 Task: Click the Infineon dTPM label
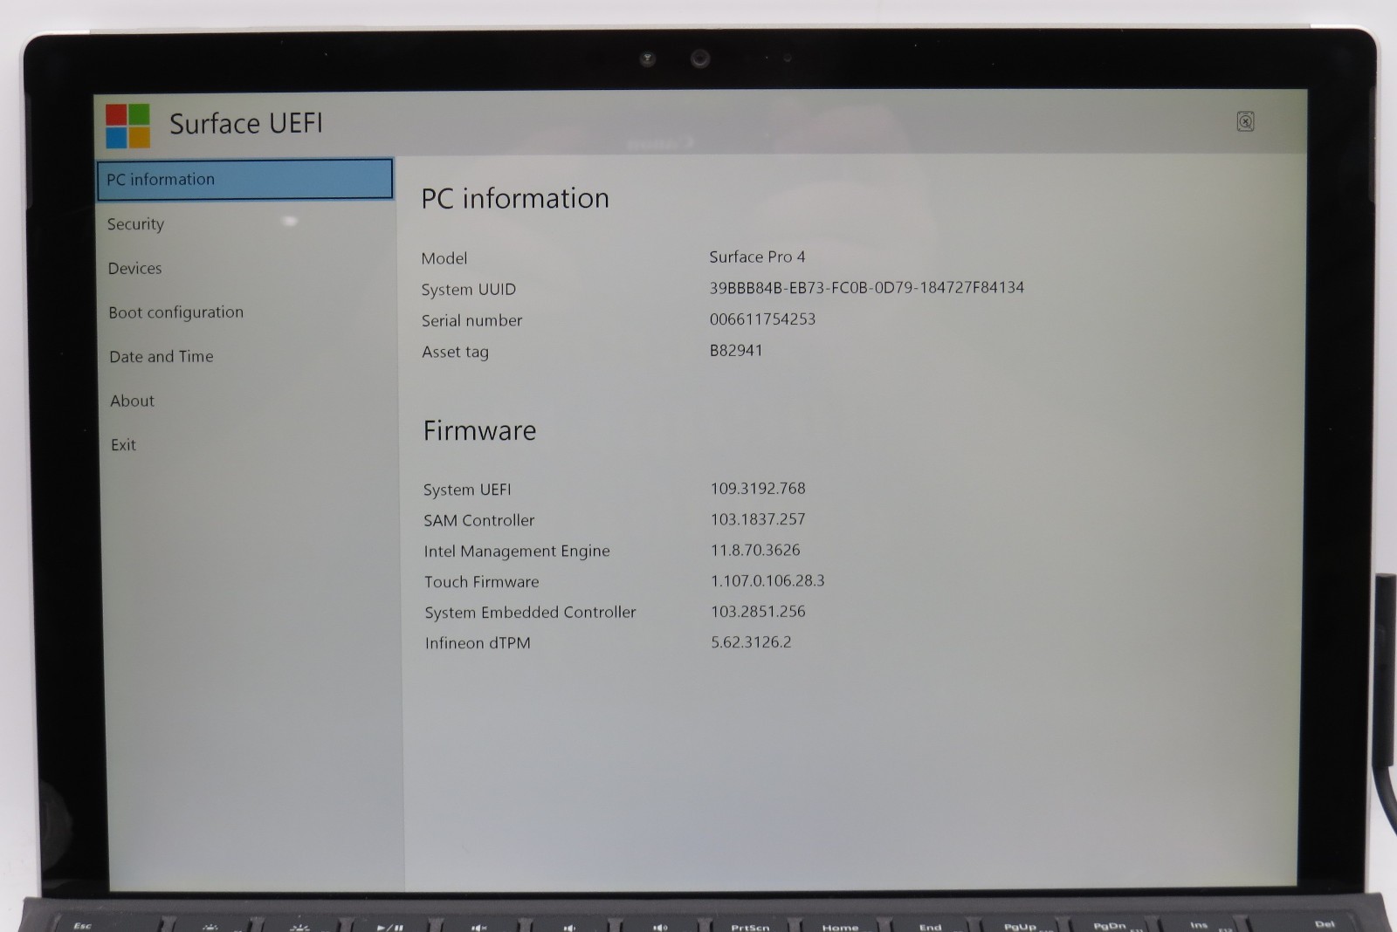(x=478, y=643)
